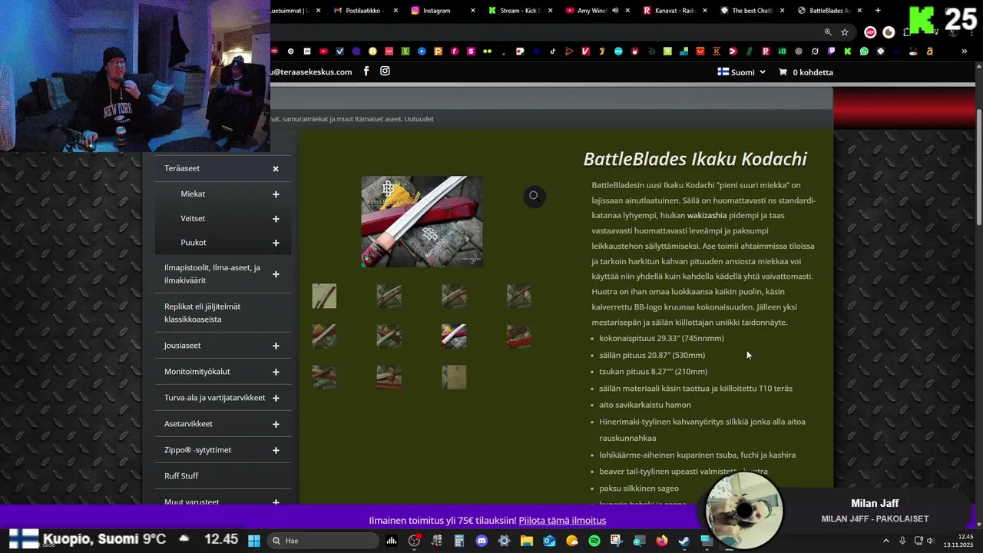Open the store's Instagram page icon
983x553 pixels.
click(386, 71)
